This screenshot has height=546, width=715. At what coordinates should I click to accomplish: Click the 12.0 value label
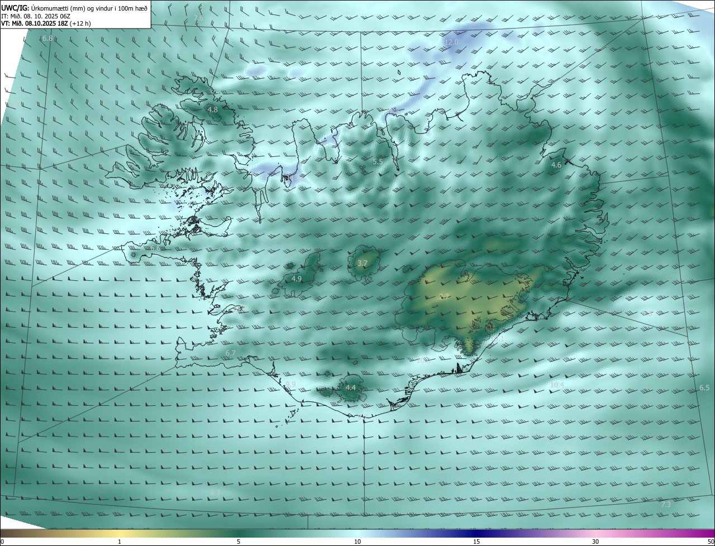[x=451, y=42]
